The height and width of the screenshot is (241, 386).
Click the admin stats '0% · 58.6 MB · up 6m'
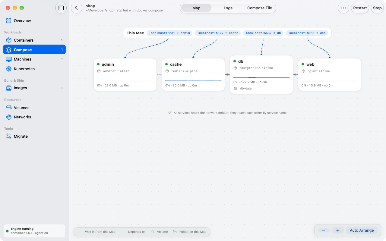tap(113, 86)
